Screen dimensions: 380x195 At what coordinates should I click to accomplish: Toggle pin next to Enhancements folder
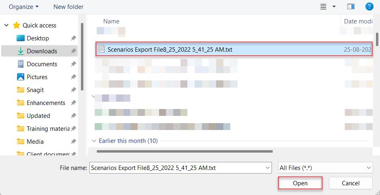coord(73,103)
